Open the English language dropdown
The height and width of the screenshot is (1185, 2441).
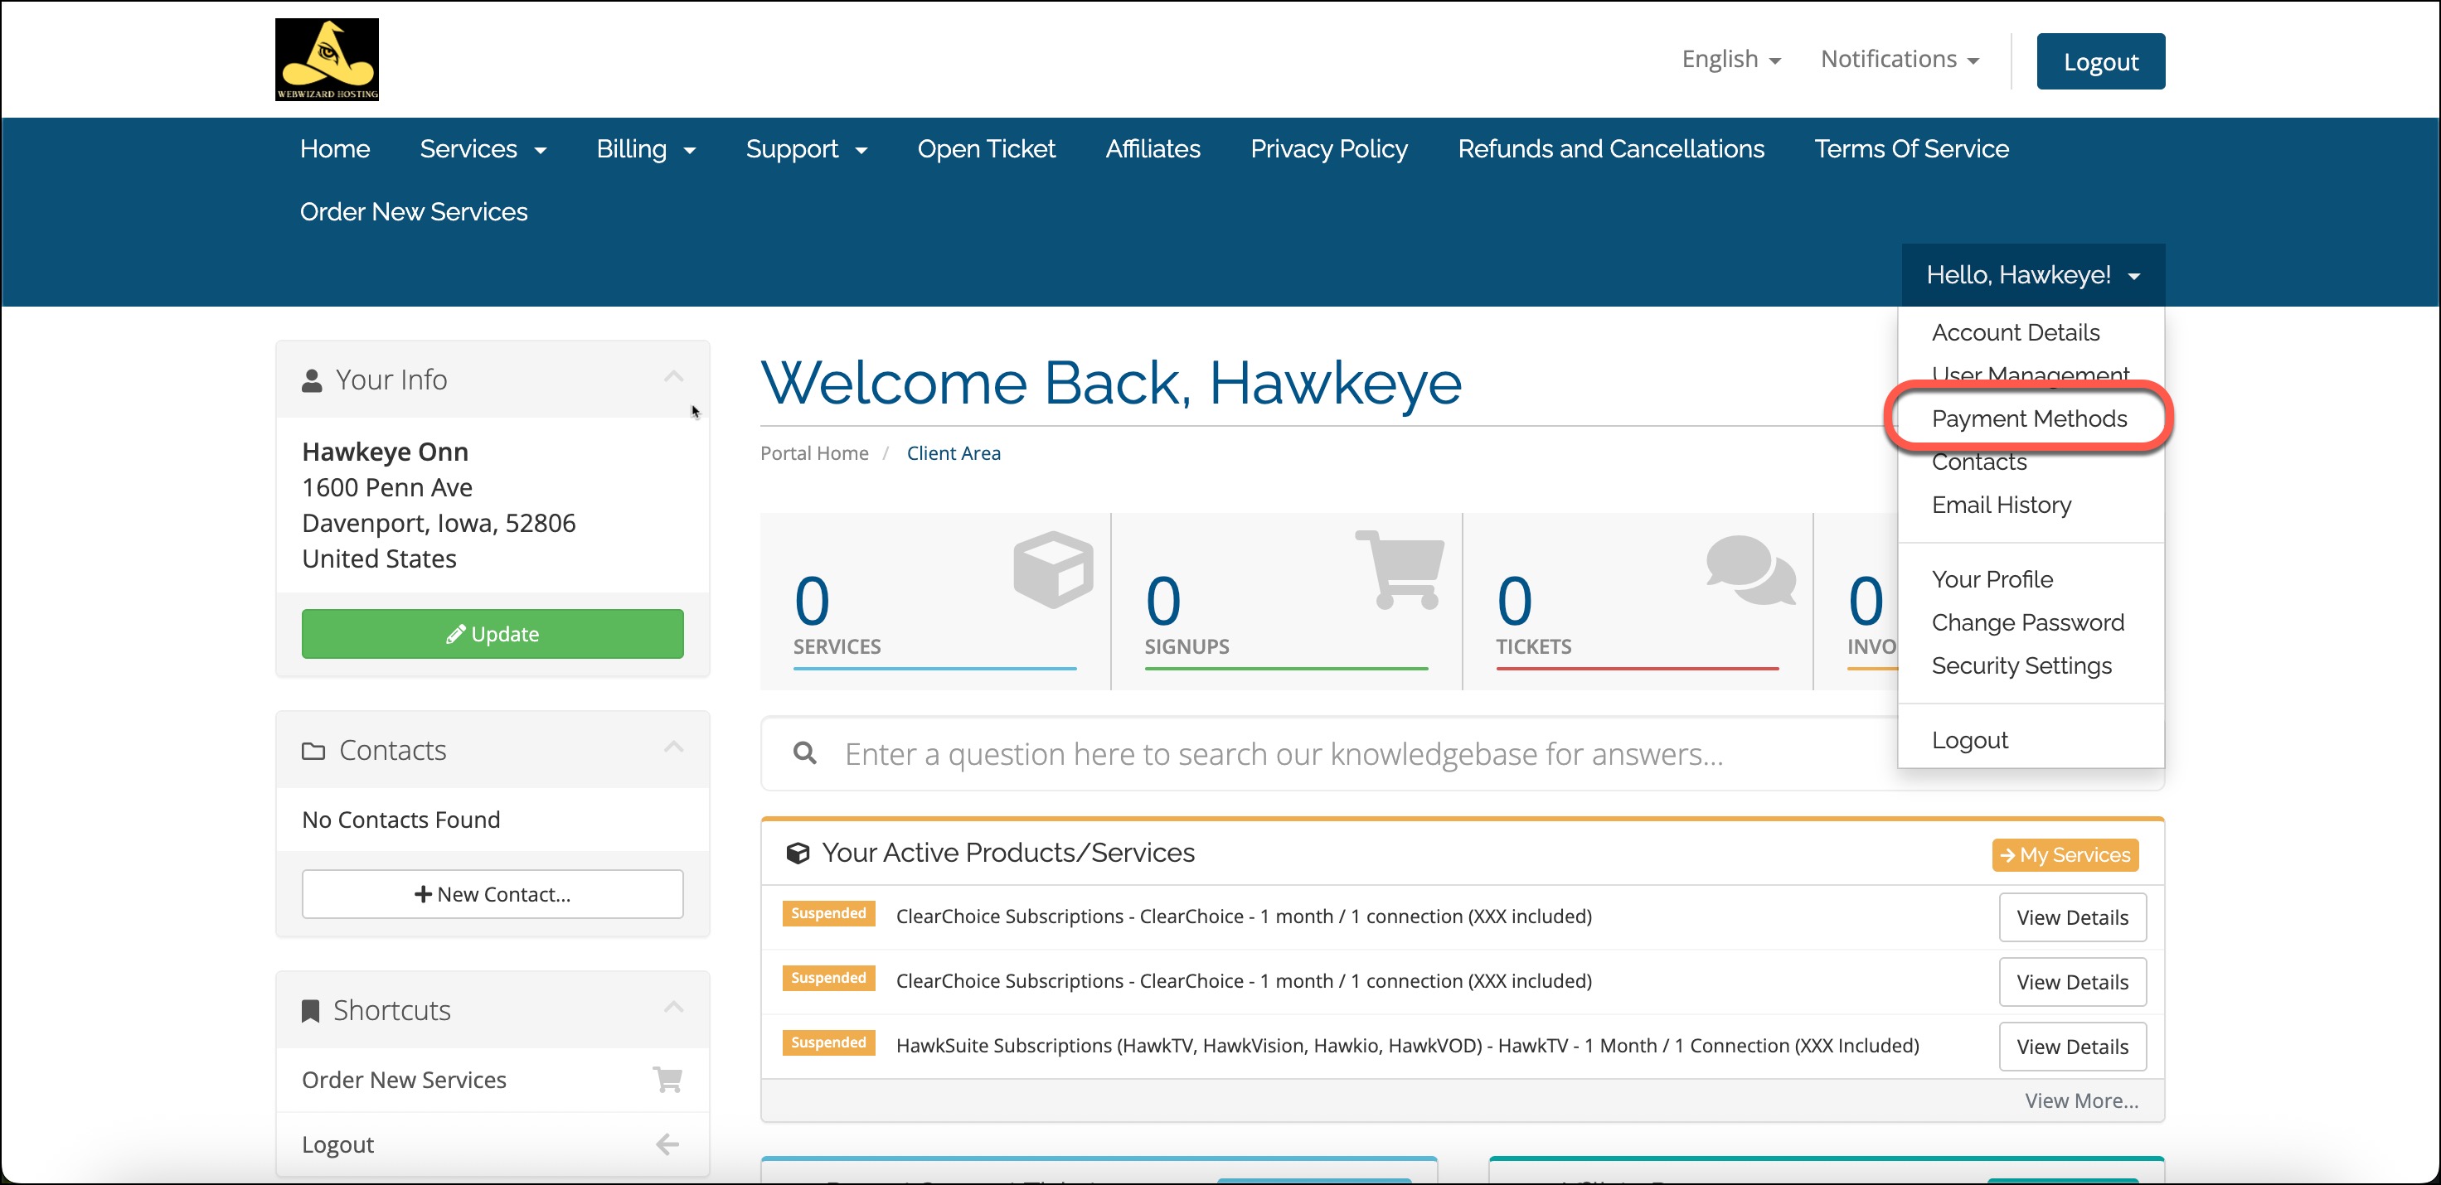1730,60
